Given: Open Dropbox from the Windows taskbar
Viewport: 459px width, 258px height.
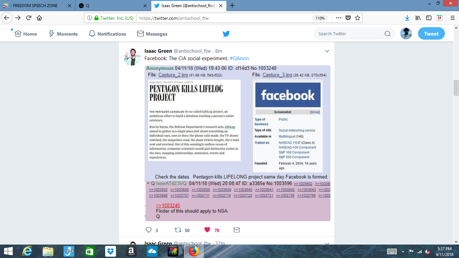Looking at the screenshot, I should (x=110, y=251).
